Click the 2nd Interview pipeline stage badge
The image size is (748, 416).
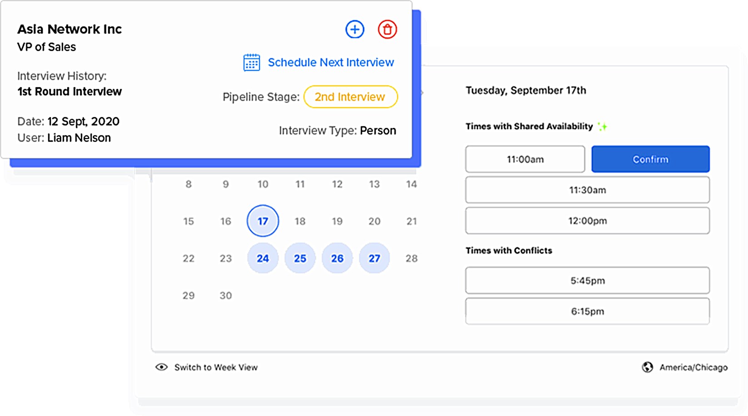click(350, 97)
